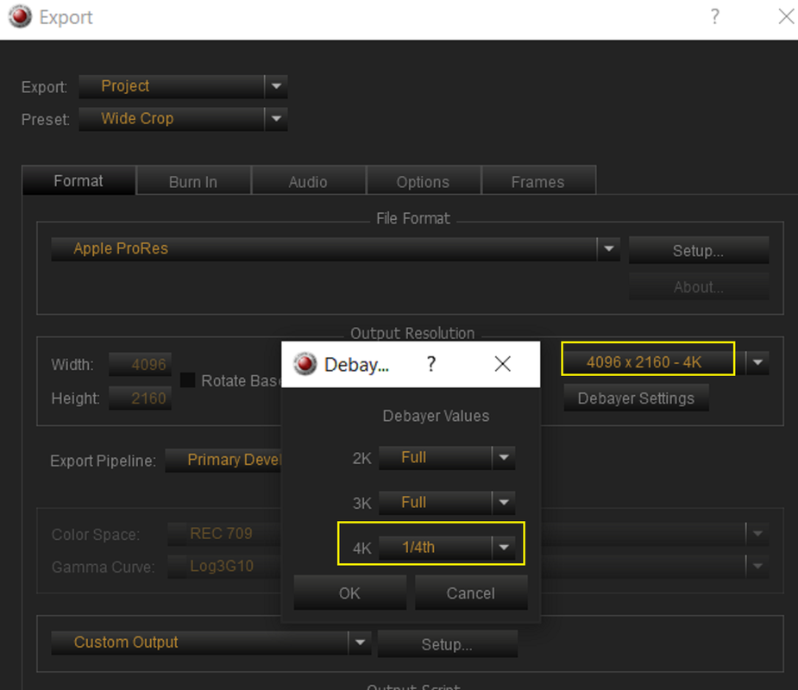Screen dimensions: 798x690
Task: Click the About button
Action: (698, 287)
